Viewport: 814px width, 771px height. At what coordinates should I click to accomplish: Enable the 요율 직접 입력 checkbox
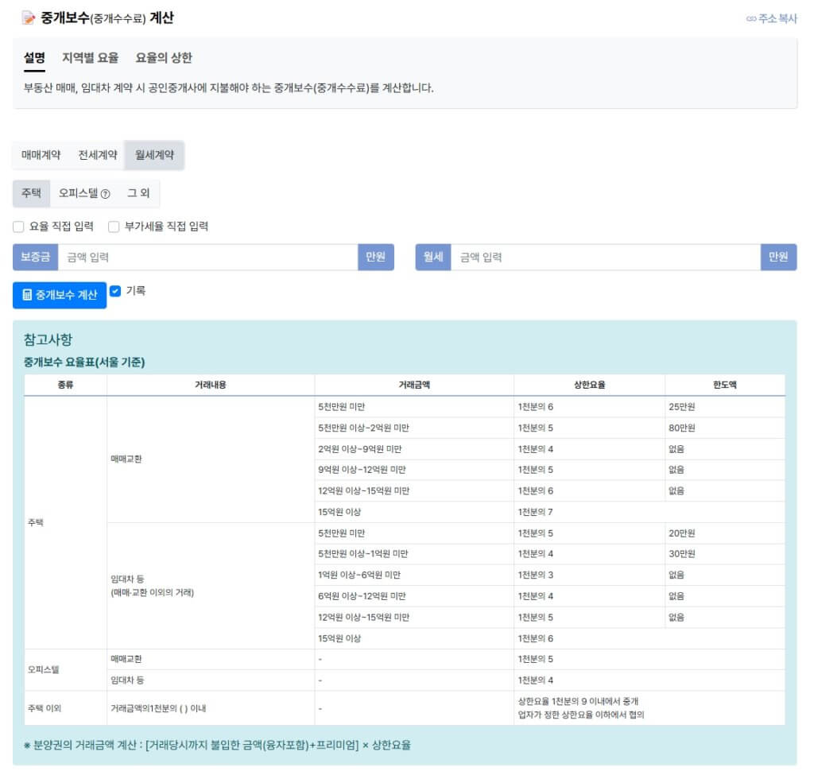pyautogui.click(x=18, y=227)
